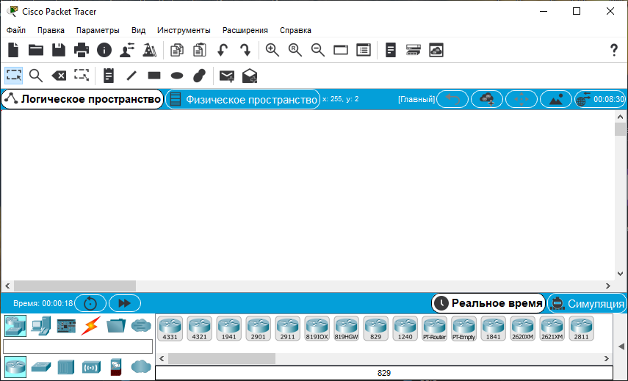Viewport: 628px width, 381px height.
Task: Choose the Inspect magnifier tool
Action: point(36,75)
